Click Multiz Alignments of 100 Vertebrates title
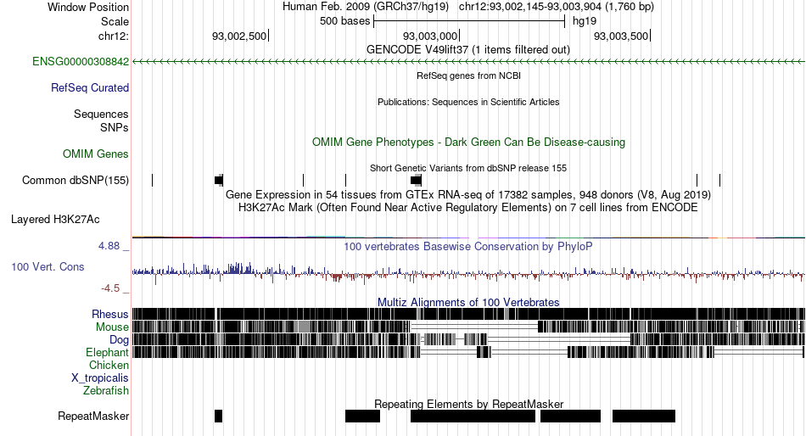This screenshot has width=806, height=436. coord(468,302)
